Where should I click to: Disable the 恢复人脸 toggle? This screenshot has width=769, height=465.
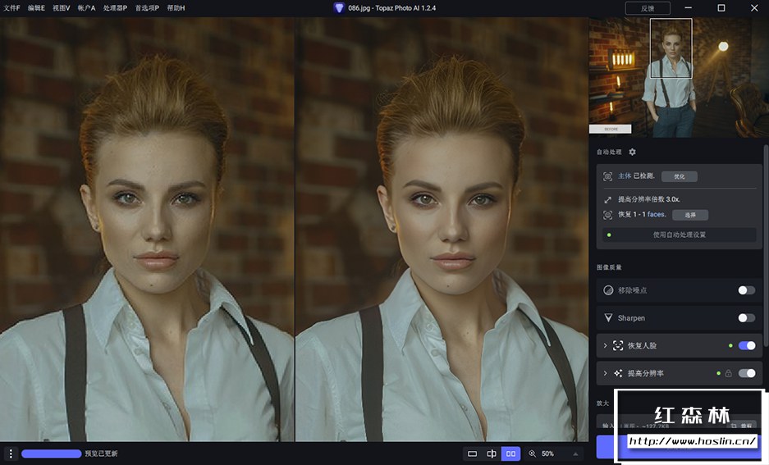coord(747,345)
